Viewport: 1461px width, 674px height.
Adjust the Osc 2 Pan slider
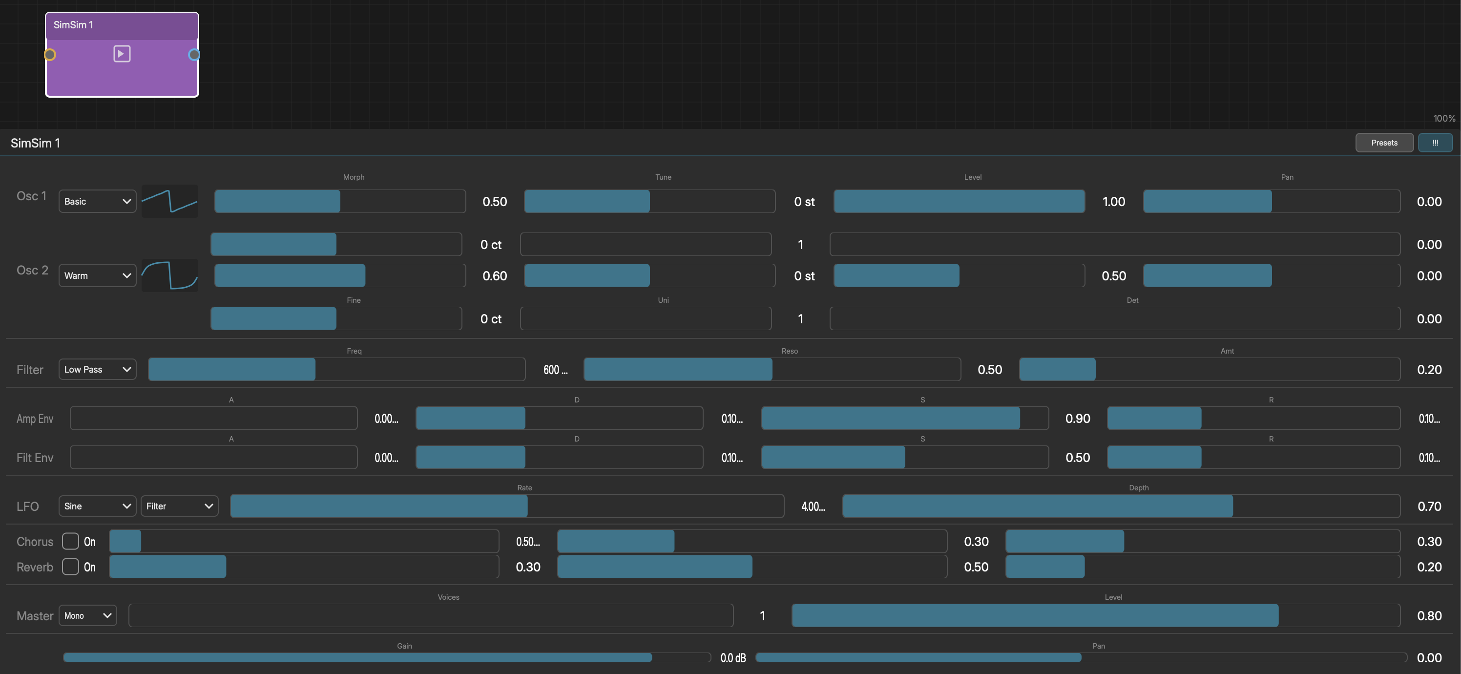[1272, 276]
